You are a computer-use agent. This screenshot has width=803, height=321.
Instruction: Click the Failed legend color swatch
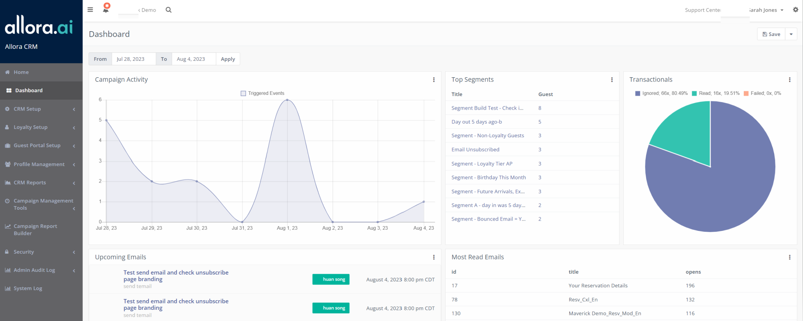746,93
